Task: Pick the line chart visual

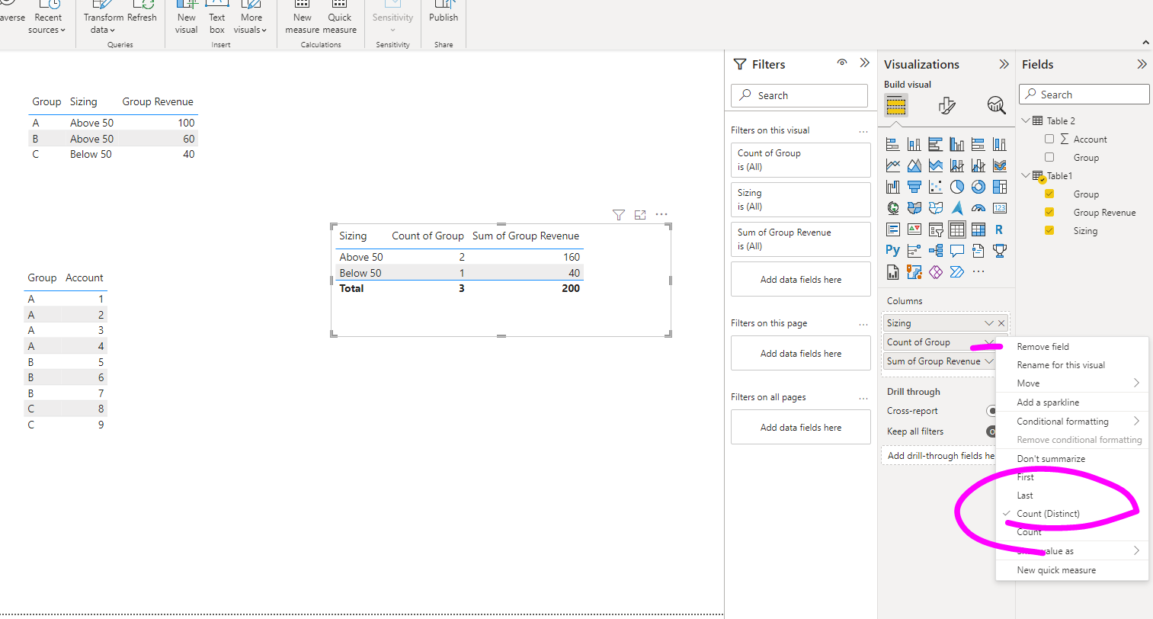Action: pos(893,165)
